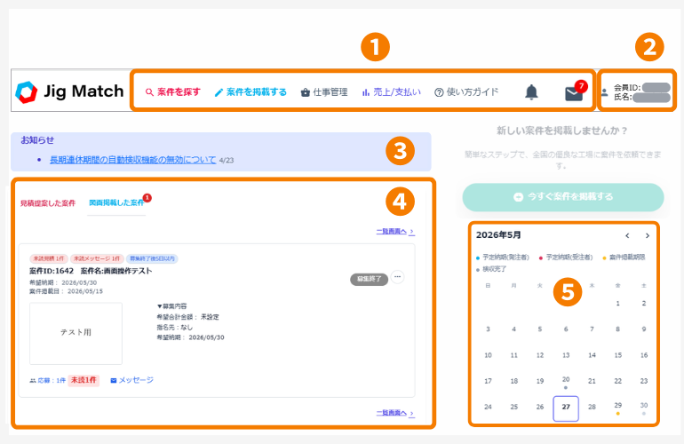Click 案件掲載期限 legend entry
684x444 pixels.
pyautogui.click(x=624, y=258)
